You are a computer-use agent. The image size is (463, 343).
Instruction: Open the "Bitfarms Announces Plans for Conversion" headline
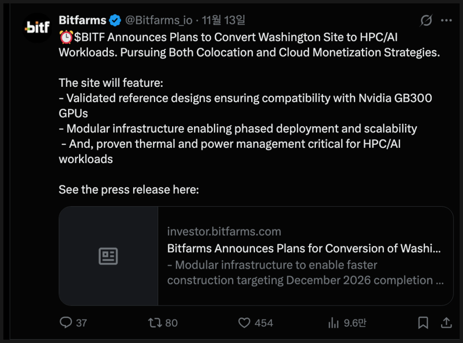click(x=304, y=248)
